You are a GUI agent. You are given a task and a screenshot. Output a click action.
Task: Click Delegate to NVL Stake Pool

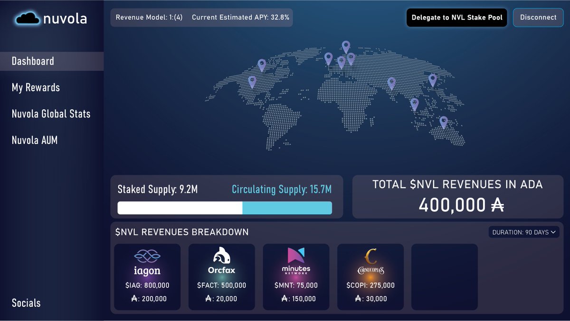(456, 18)
